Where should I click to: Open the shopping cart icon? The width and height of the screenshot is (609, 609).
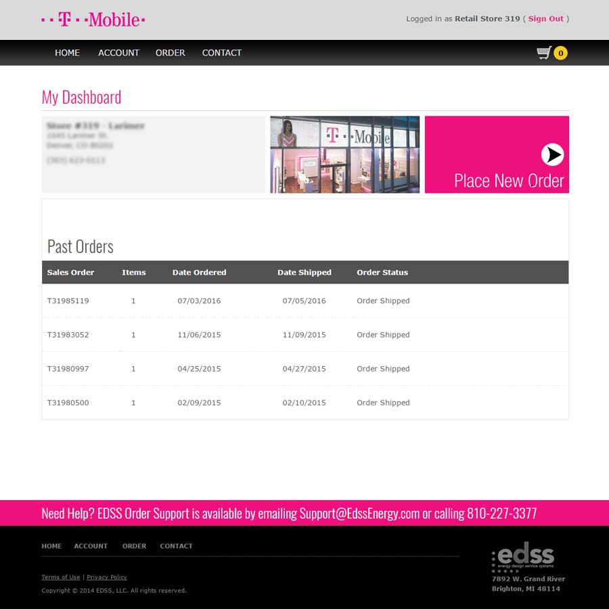pos(544,53)
